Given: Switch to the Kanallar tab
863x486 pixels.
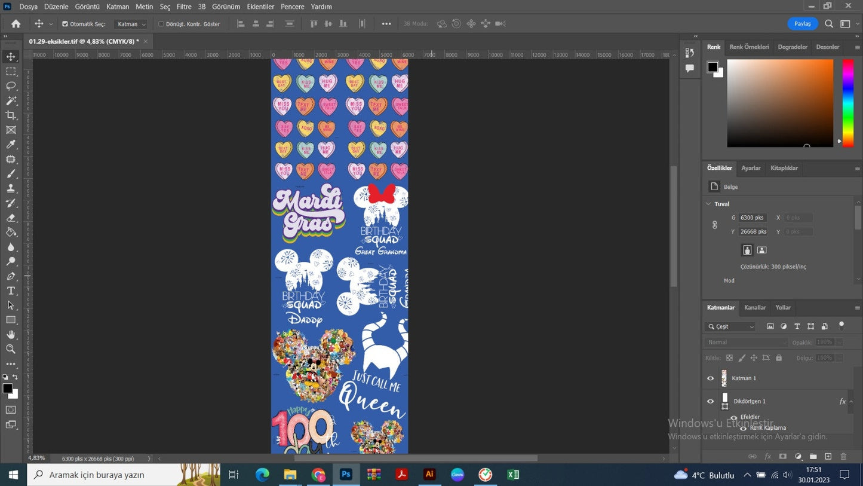Looking at the screenshot, I should pyautogui.click(x=755, y=307).
